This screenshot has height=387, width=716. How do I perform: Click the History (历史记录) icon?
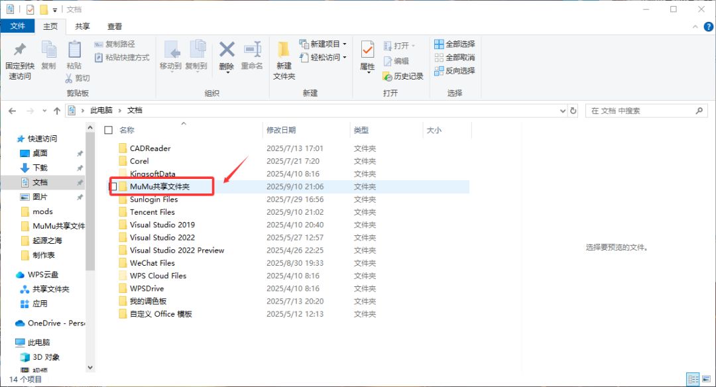pos(388,76)
